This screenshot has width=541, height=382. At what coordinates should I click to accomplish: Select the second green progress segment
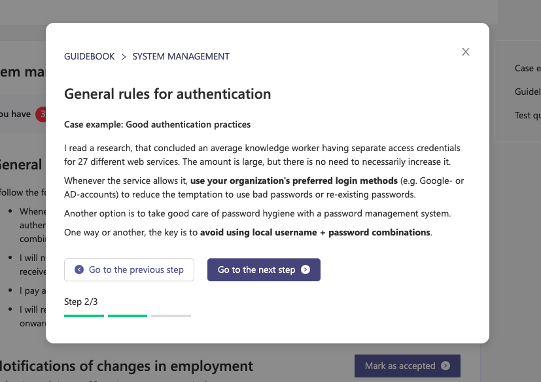pos(128,316)
